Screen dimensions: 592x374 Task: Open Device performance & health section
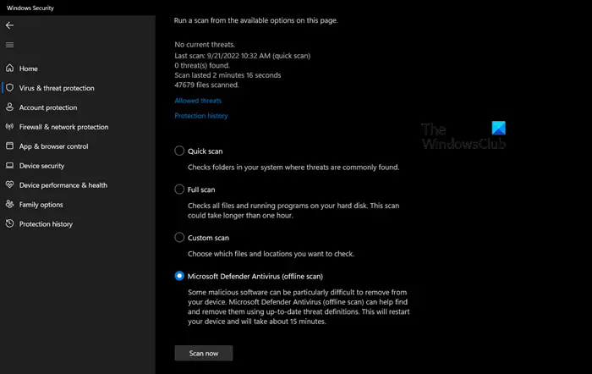[63, 185]
